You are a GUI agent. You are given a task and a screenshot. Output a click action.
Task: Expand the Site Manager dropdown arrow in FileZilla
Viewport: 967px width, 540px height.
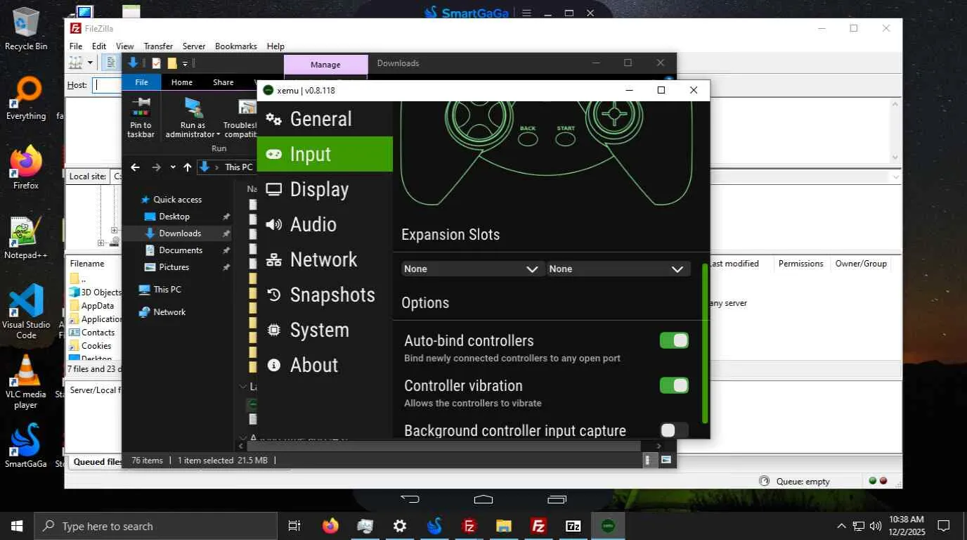coord(90,63)
